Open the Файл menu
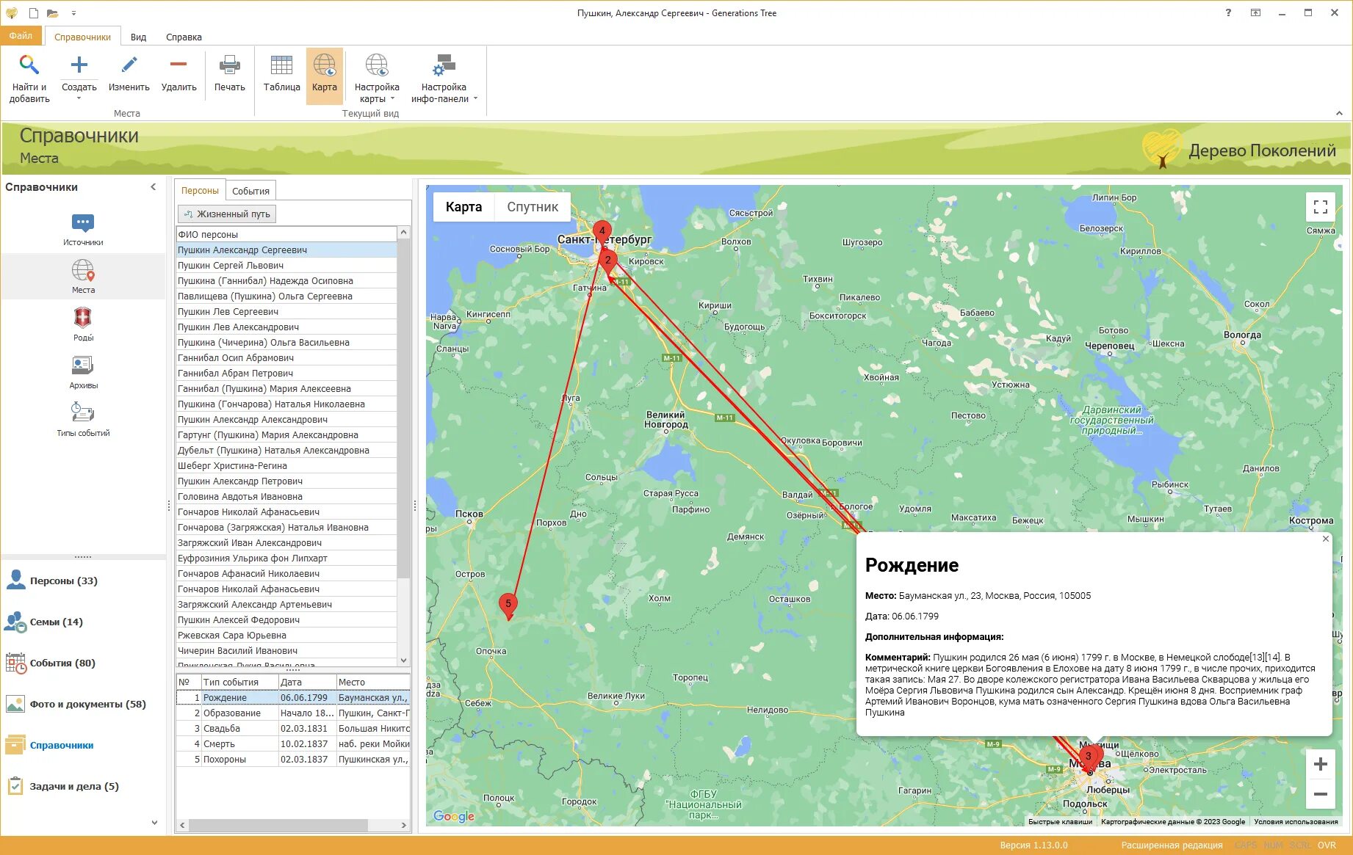The height and width of the screenshot is (855, 1353). point(21,36)
